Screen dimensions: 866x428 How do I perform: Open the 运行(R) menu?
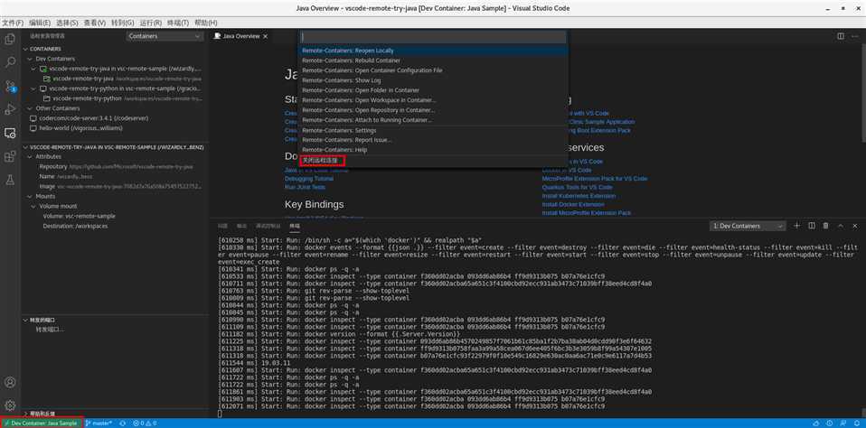(151, 23)
